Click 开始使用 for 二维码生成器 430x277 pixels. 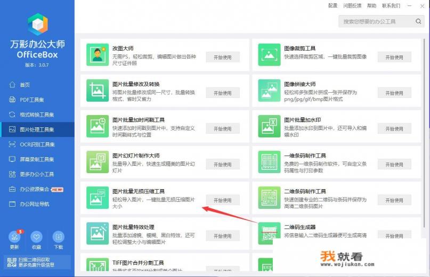[x=394, y=235]
